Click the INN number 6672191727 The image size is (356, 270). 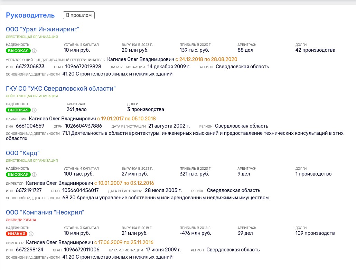point(29,190)
